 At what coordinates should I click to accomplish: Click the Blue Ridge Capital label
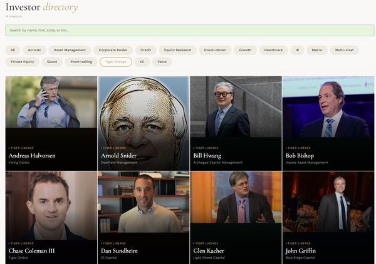300,258
